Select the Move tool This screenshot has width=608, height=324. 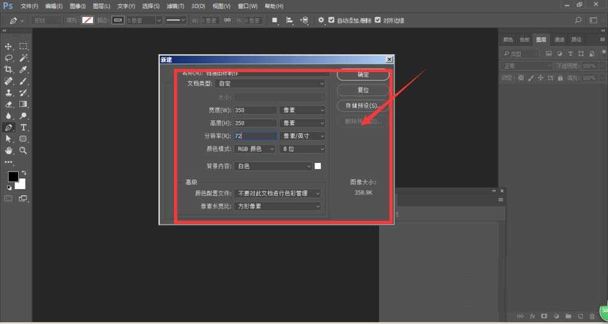click(9, 47)
